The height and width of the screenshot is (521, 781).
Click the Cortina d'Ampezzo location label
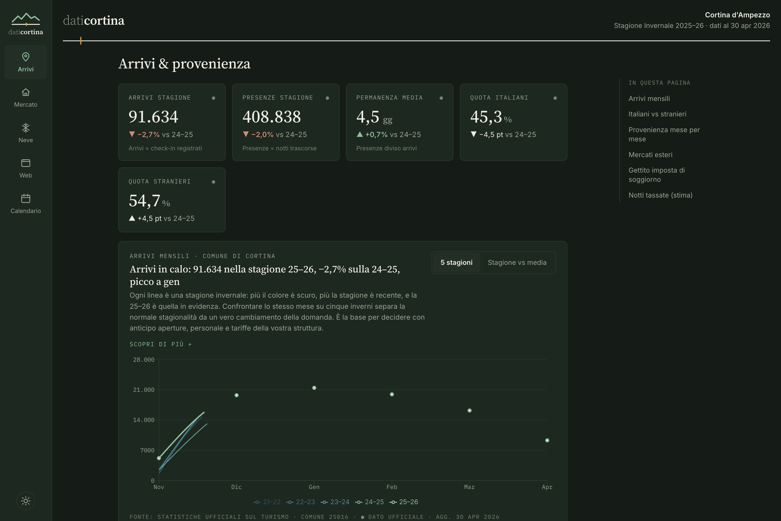click(738, 15)
